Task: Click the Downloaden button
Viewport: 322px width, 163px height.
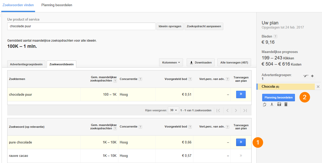Action: click(201, 62)
